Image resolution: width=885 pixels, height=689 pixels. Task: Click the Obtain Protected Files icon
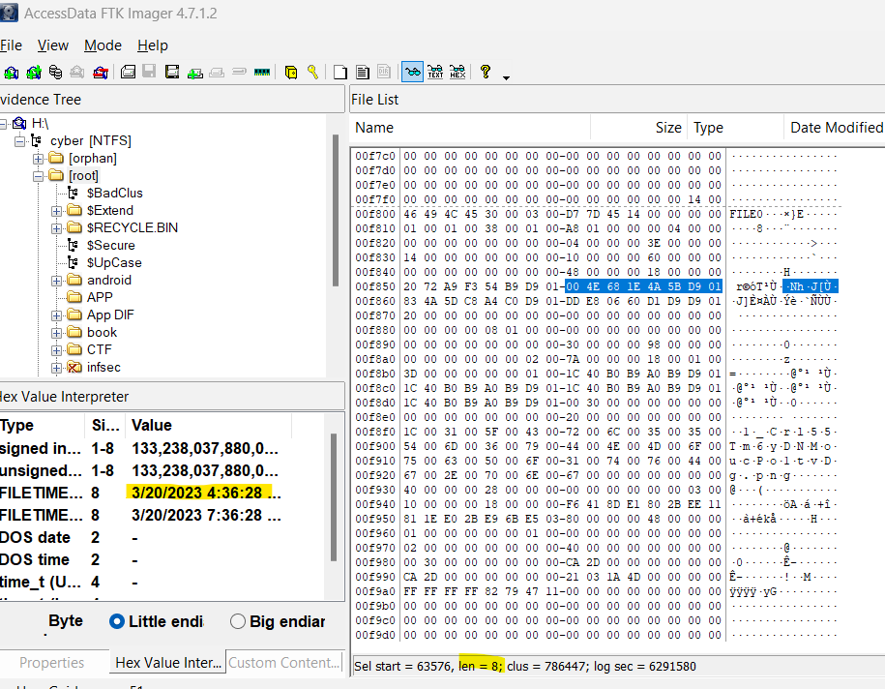[x=291, y=73]
